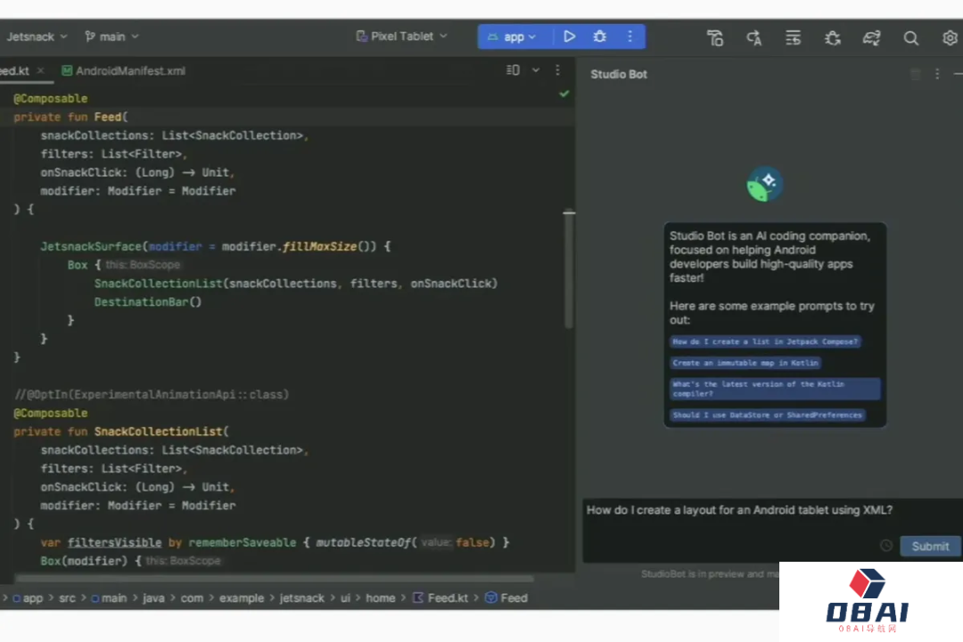Click the "com" breadcrumb
963x642 pixels.
(x=192, y=597)
